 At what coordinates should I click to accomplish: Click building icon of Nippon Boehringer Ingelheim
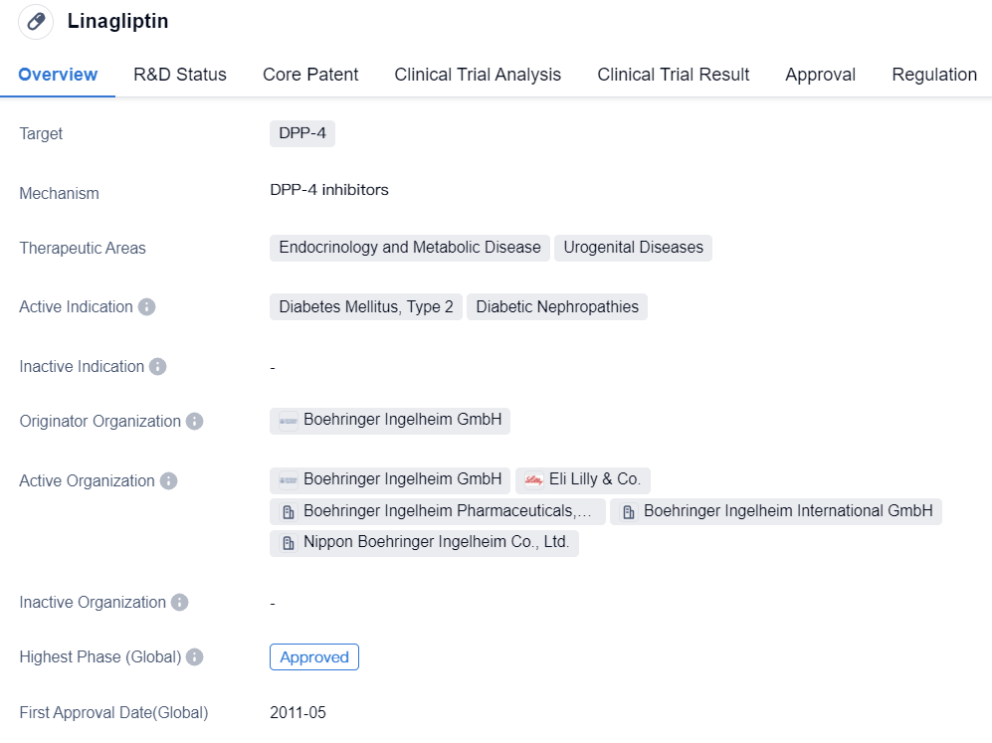289,543
